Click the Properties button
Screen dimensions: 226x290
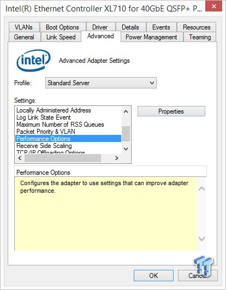171,111
